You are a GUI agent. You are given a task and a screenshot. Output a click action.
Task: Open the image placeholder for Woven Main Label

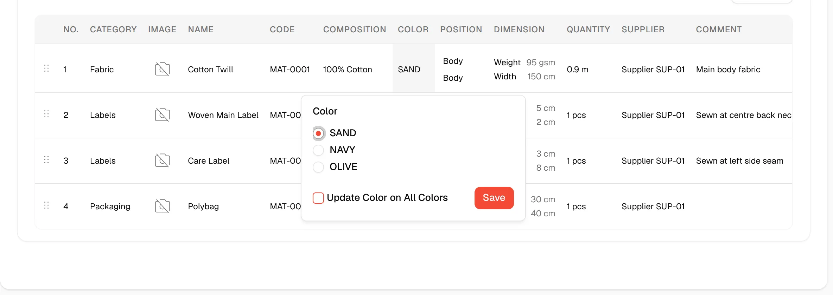[163, 114]
